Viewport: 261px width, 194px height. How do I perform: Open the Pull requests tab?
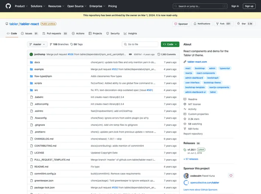pyautogui.click(x=55, y=33)
